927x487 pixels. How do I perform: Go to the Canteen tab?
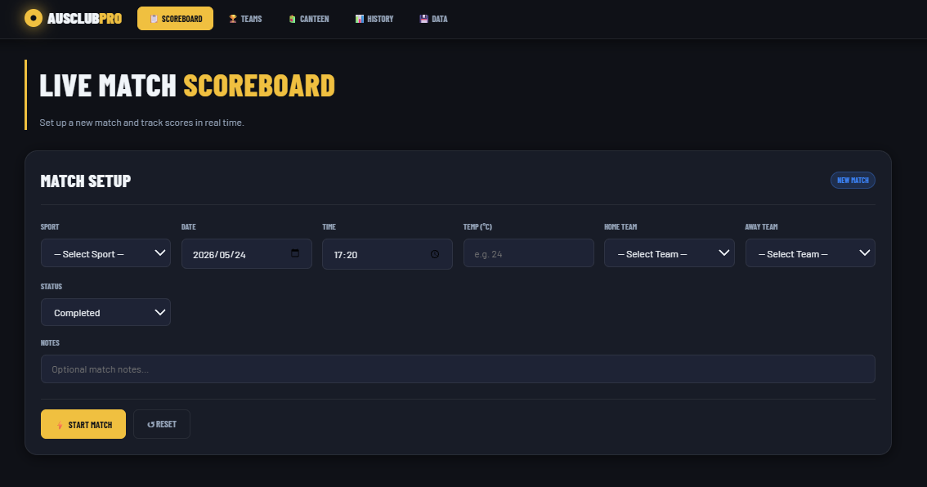(x=309, y=19)
